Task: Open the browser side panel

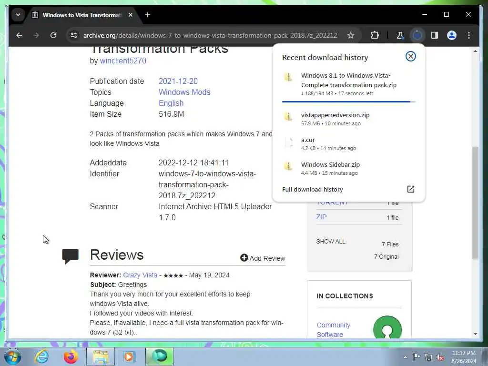Action: (435, 35)
